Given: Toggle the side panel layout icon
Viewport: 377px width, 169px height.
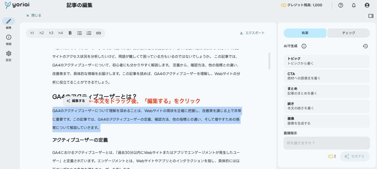Looking at the screenshot, I should 371,16.
